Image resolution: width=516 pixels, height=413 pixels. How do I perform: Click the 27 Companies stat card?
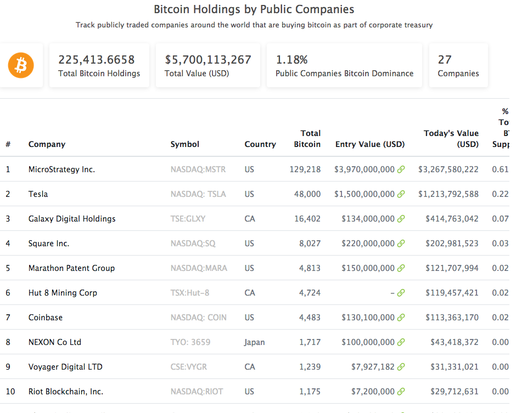(458, 65)
